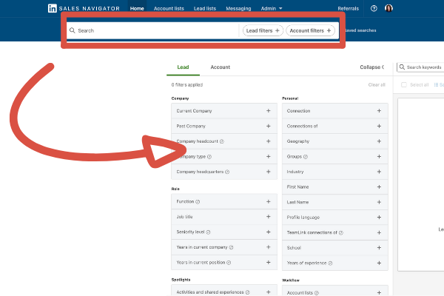Click info icon beside Account lists
444x296 pixels.
pyautogui.click(x=317, y=293)
